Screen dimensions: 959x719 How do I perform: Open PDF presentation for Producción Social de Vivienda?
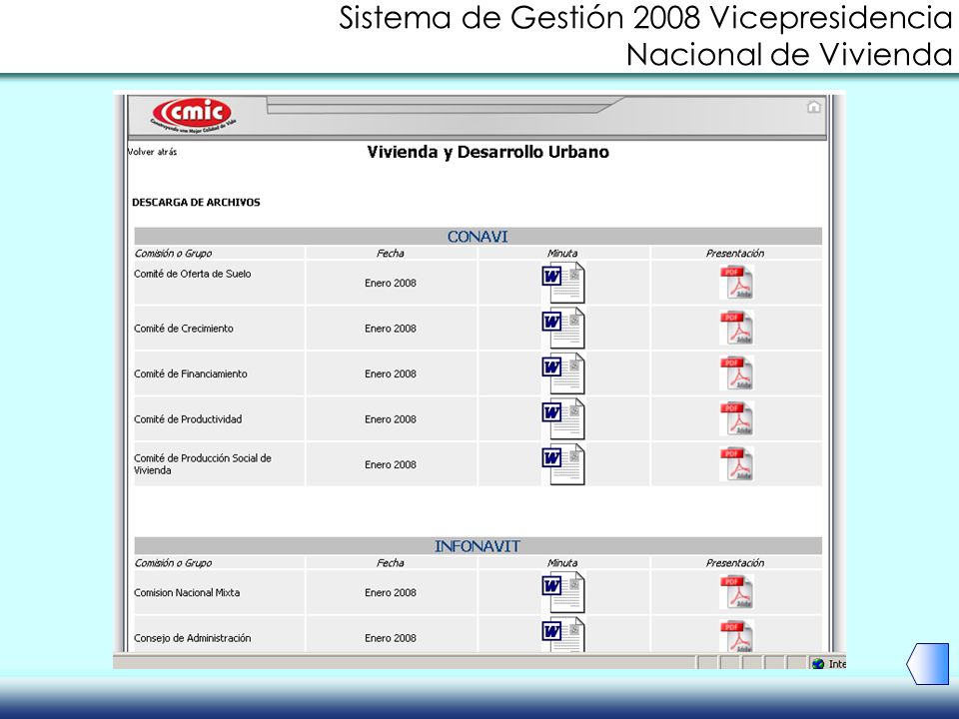pyautogui.click(x=736, y=464)
